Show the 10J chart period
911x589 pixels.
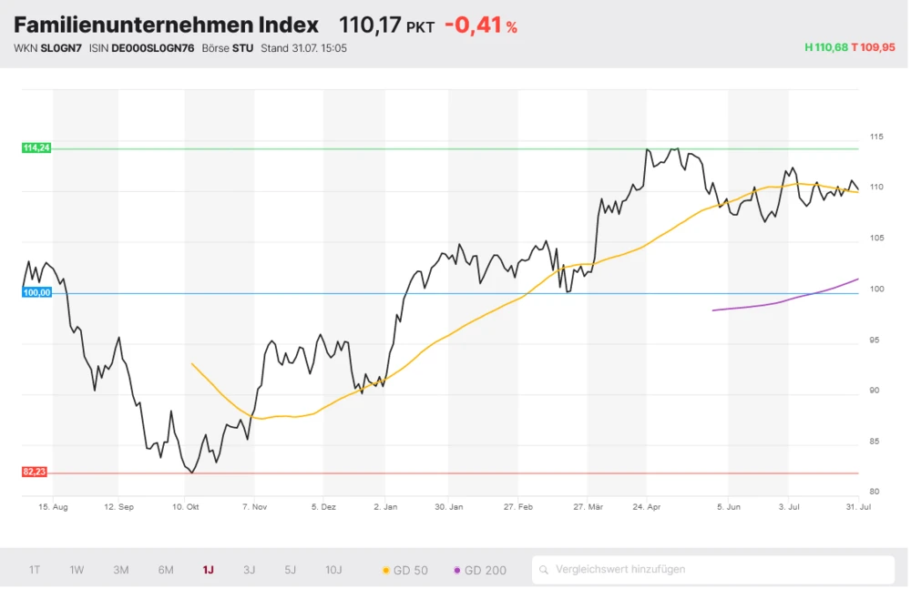click(x=333, y=571)
